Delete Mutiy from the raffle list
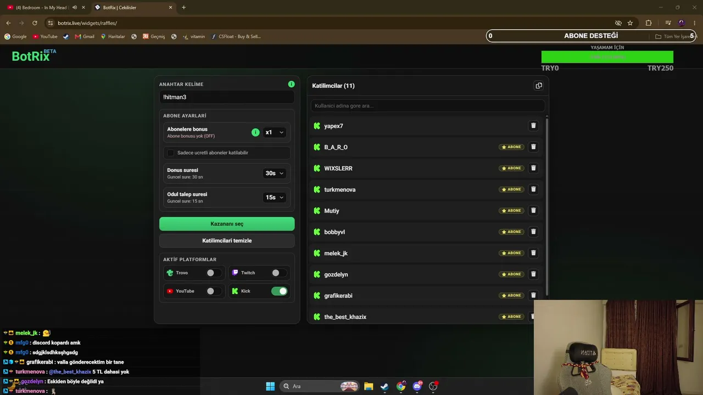The image size is (703, 395). [x=533, y=211]
